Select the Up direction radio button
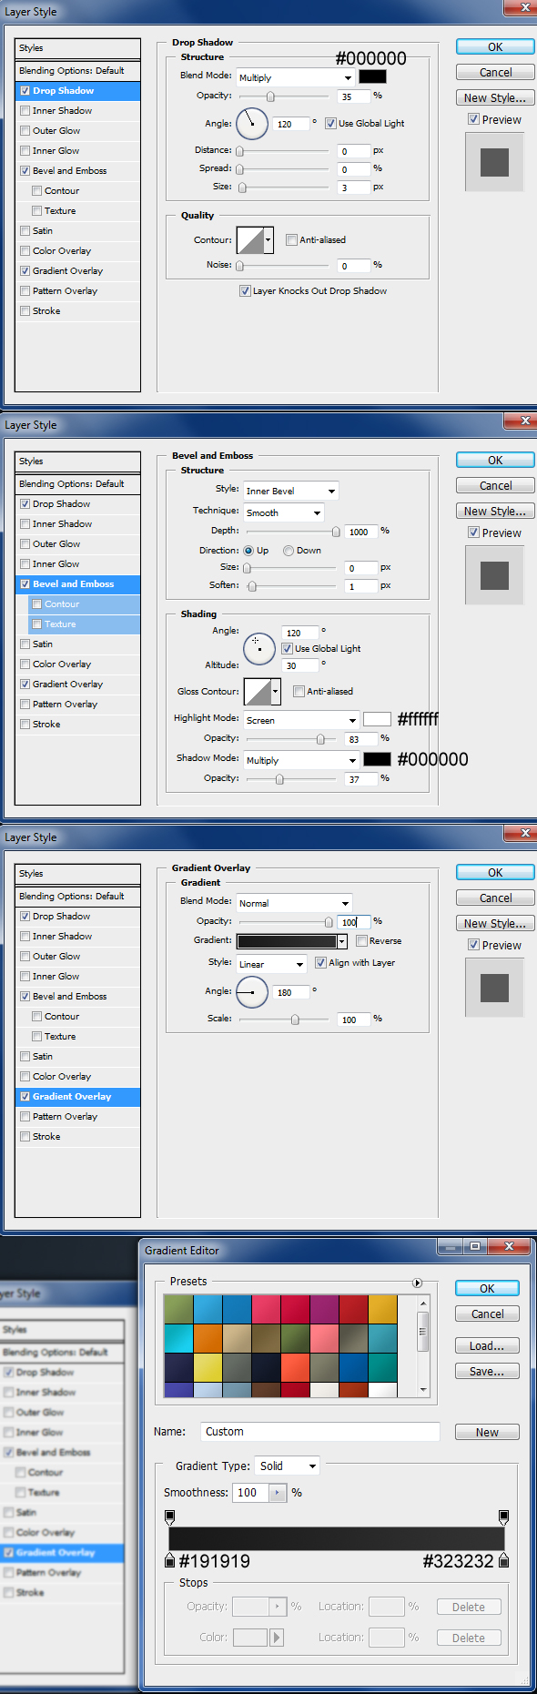537x1694 pixels. 248,551
